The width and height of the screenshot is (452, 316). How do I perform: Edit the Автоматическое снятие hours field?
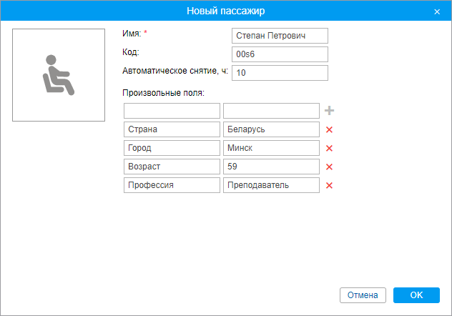[x=280, y=73]
